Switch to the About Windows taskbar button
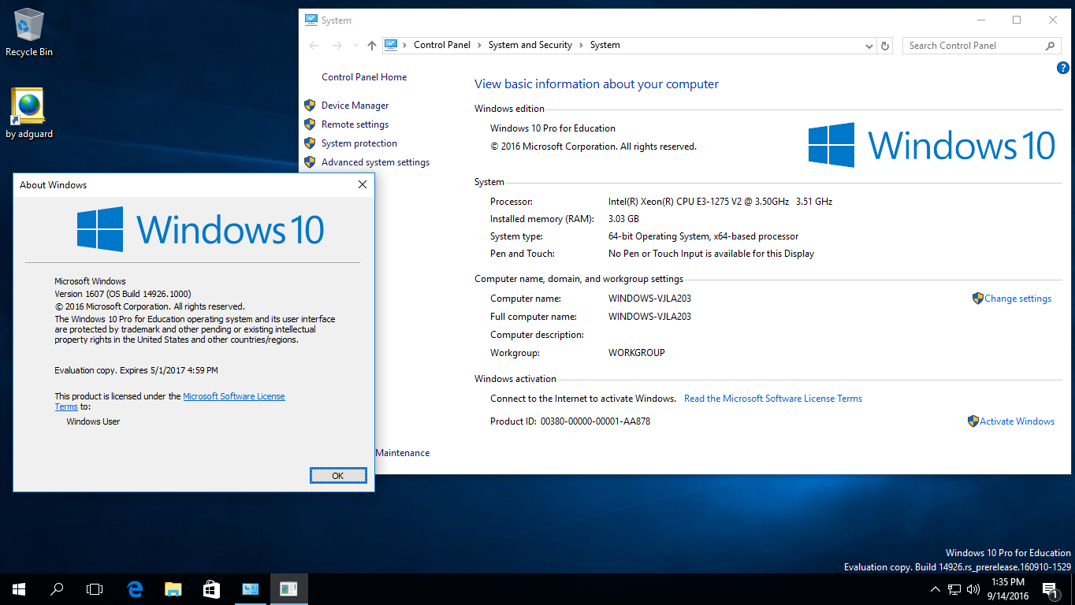The image size is (1075, 605). tap(288, 588)
